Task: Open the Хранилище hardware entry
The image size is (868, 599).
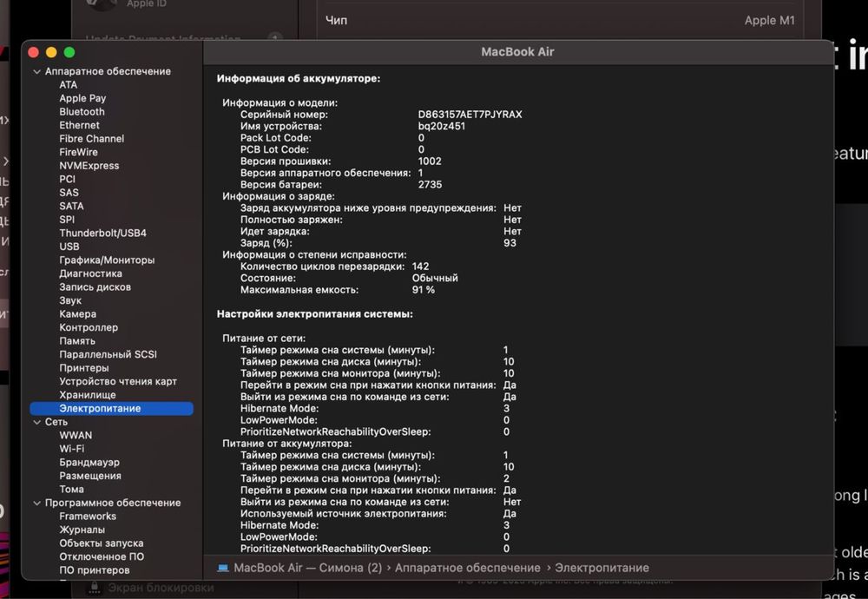Action: coord(87,395)
